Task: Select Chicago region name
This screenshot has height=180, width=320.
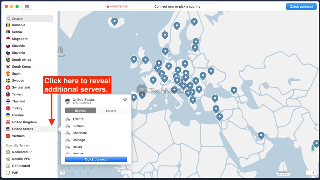Action: (x=79, y=140)
